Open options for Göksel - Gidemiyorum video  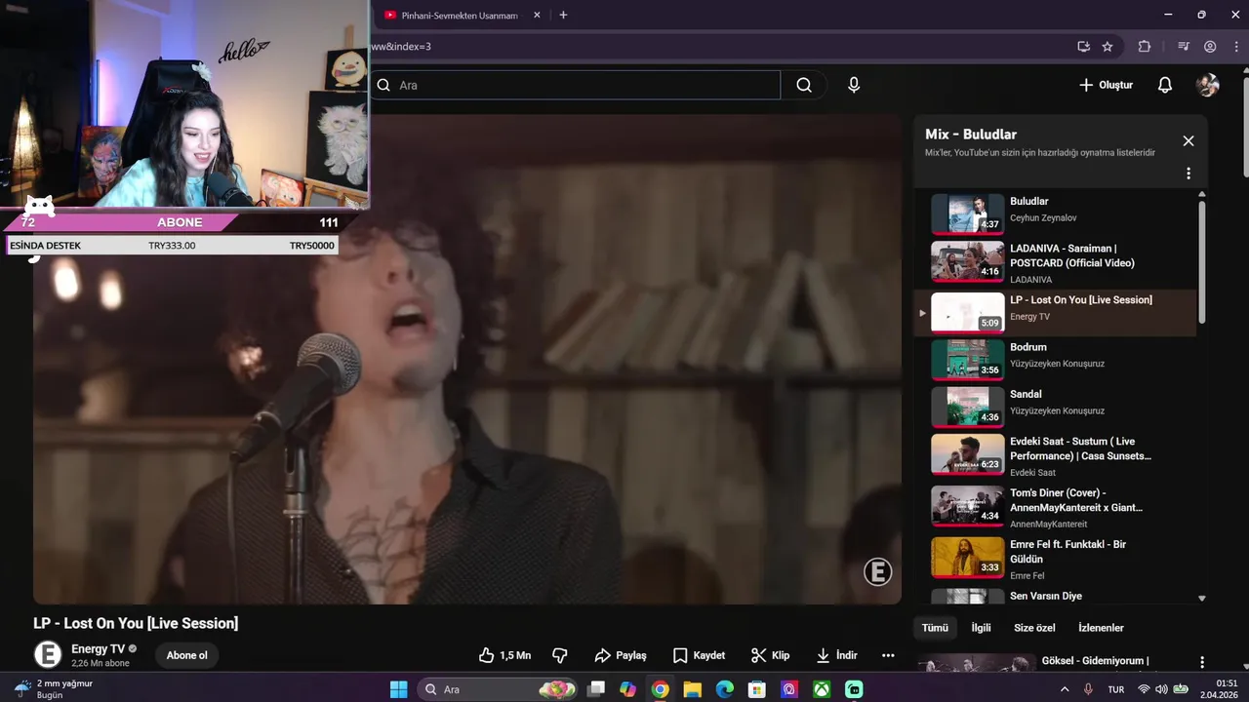[x=1202, y=662]
